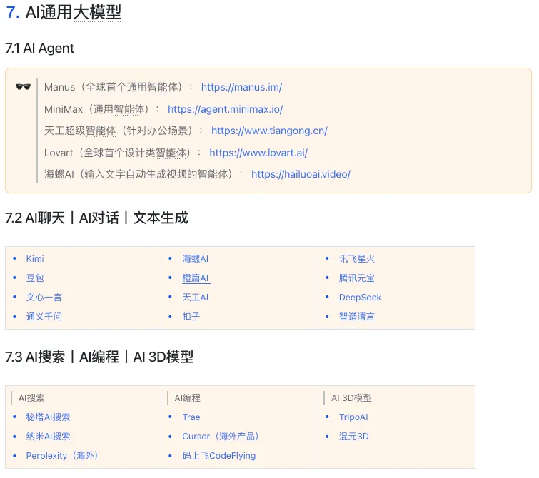Click the AI搜索 column header
Image resolution: width=539 pixels, height=478 pixels.
31,398
